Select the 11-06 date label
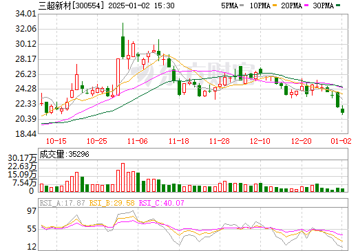The width and height of the screenshot is (358, 251). tap(138, 141)
